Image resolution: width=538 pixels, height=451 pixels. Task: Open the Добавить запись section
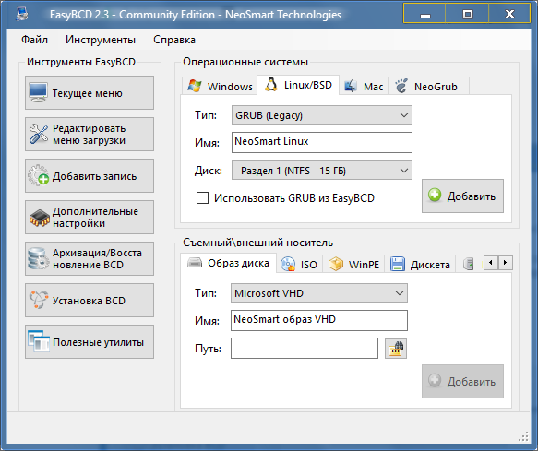90,176
